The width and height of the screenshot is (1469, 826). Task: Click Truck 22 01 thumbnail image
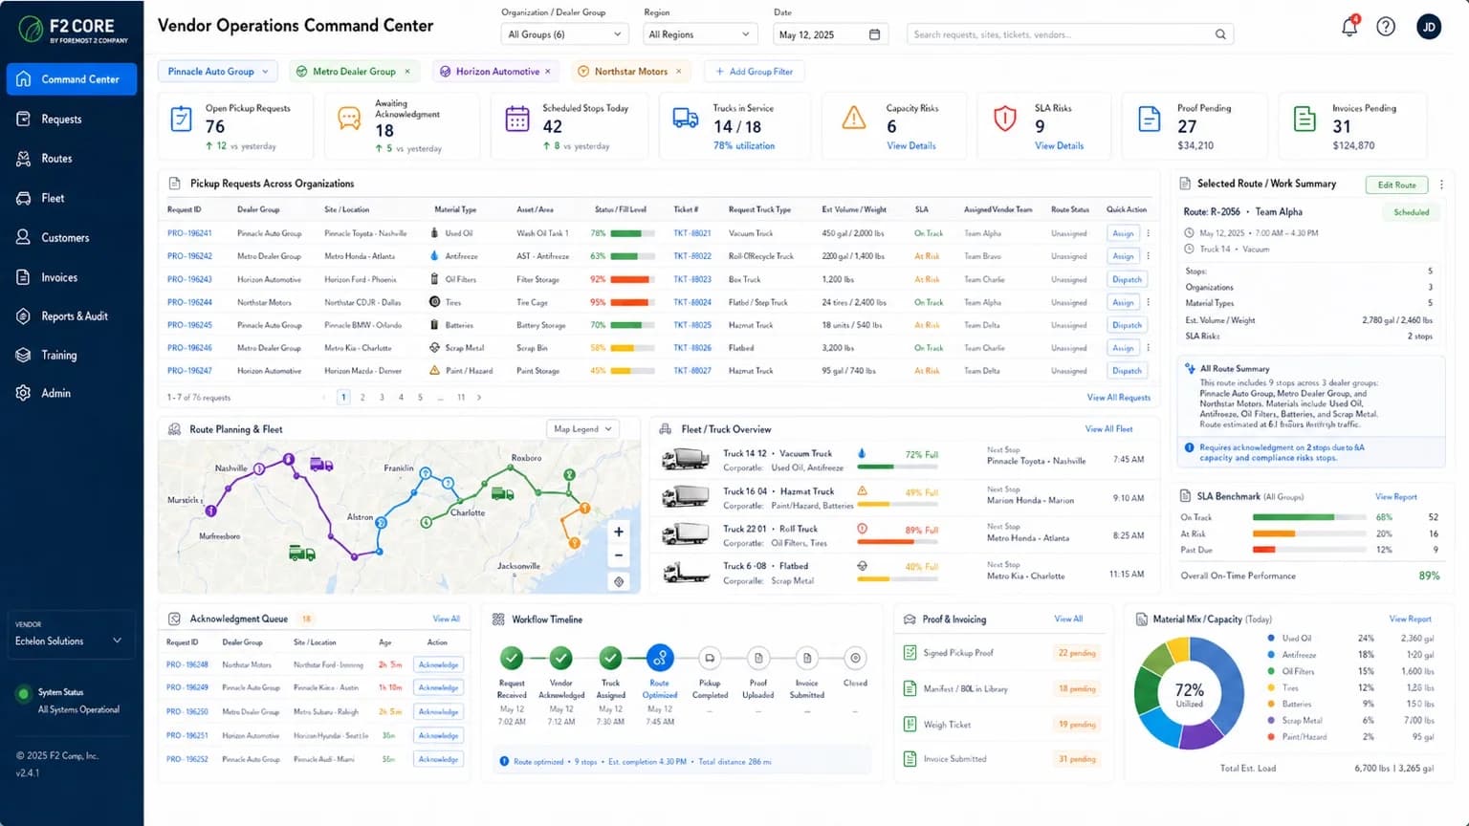click(x=686, y=534)
